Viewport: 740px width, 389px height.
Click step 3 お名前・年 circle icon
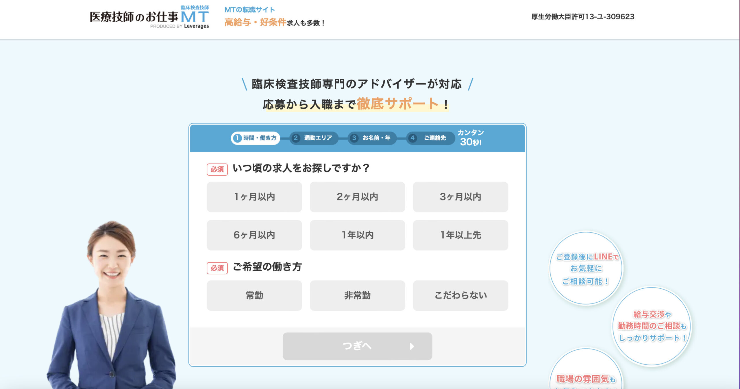pyautogui.click(x=354, y=138)
